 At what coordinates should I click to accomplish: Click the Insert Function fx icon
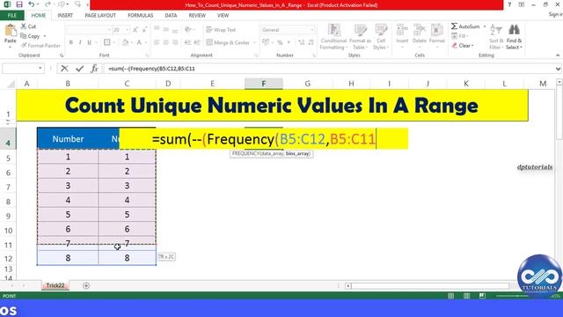coord(94,69)
